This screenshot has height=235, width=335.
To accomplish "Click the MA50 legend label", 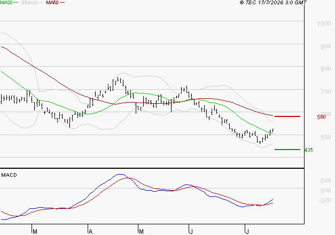I will [52, 3].
